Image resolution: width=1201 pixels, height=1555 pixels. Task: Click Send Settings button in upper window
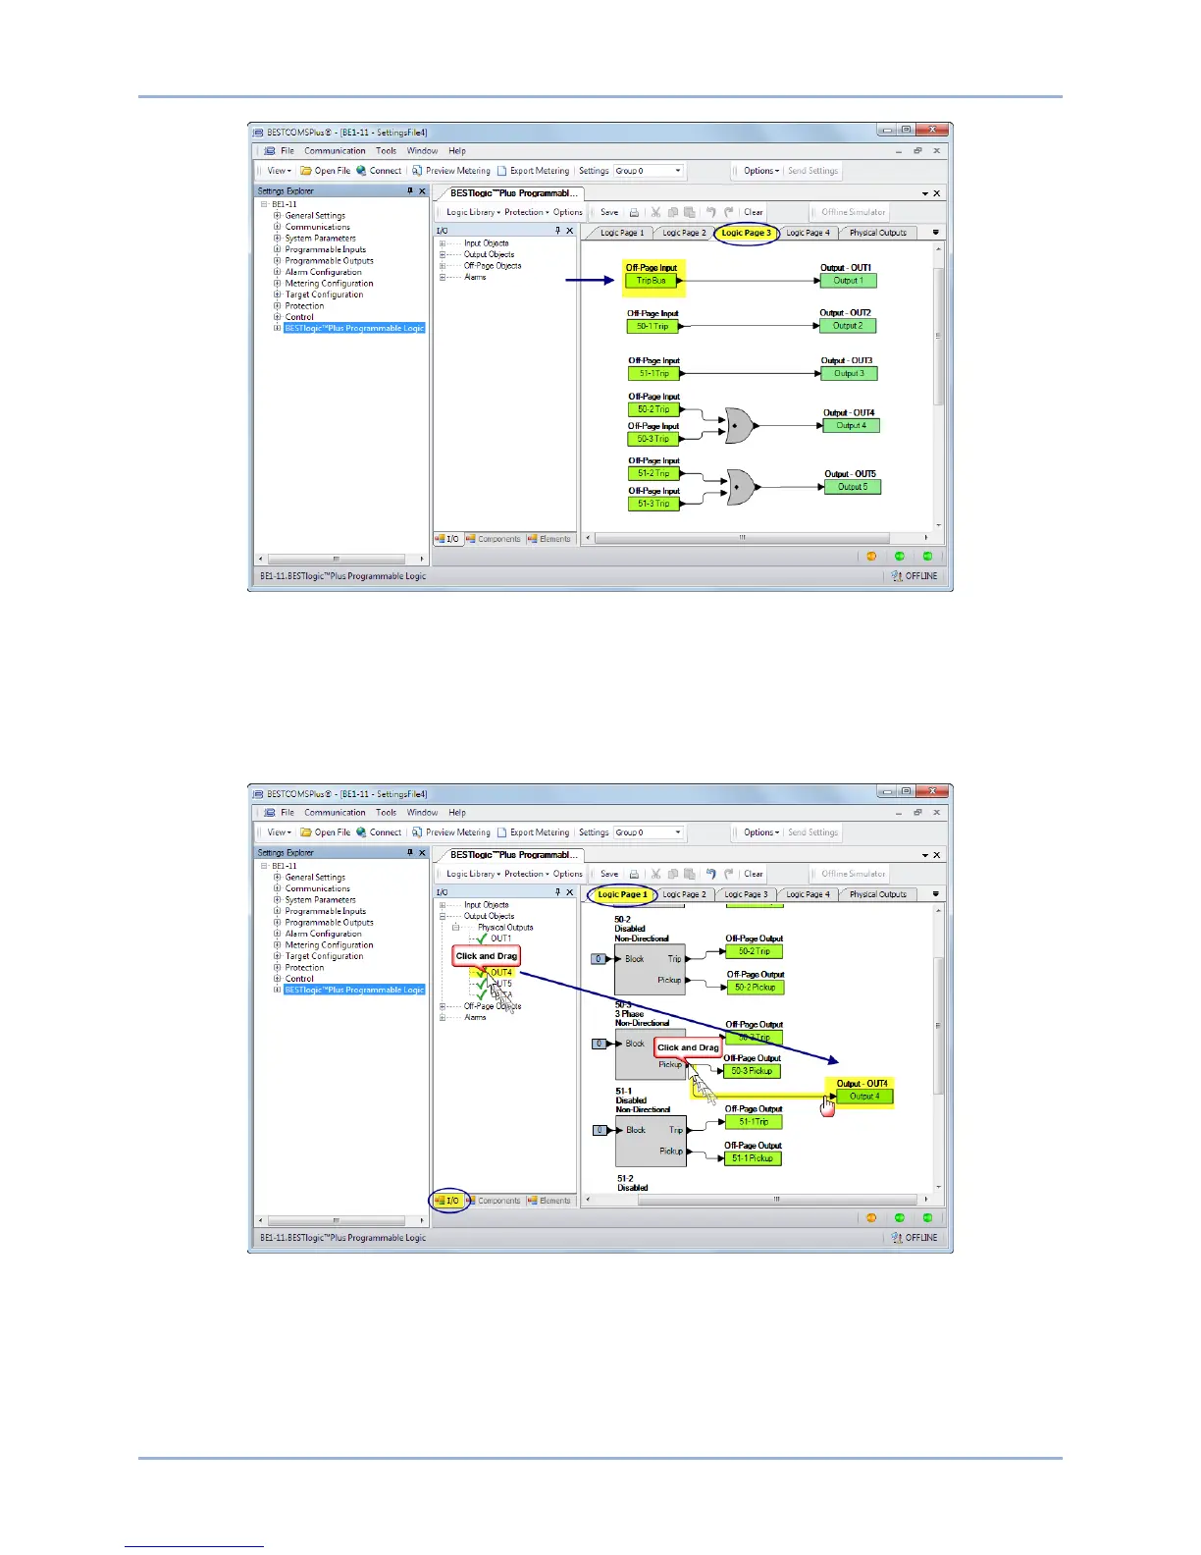tap(813, 171)
